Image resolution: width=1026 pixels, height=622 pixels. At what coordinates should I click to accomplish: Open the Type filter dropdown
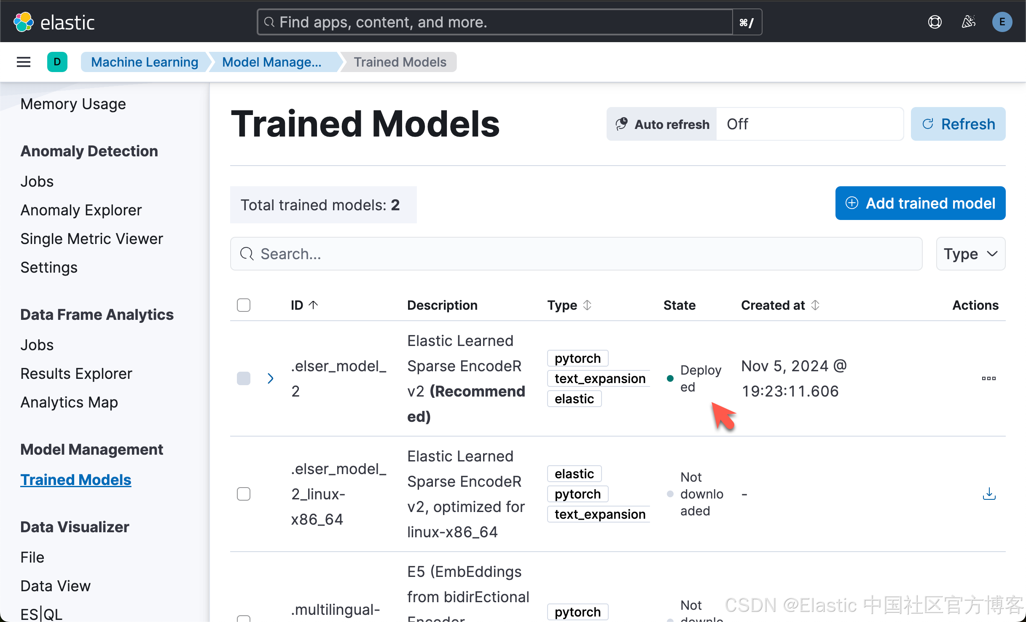click(x=970, y=254)
